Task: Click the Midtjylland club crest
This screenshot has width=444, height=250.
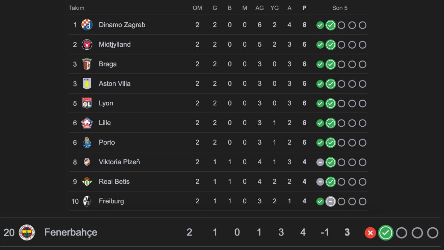Action: [x=87, y=45]
